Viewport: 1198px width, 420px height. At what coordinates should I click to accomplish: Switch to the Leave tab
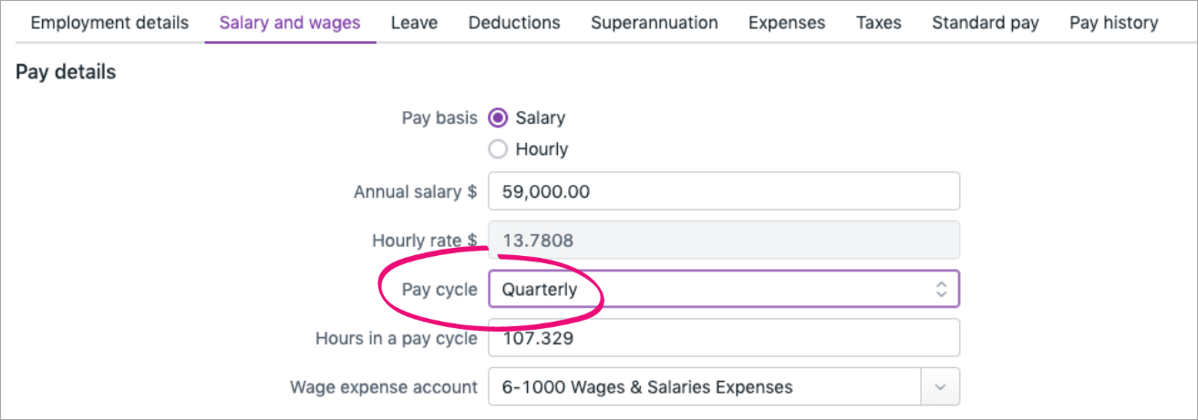point(414,23)
